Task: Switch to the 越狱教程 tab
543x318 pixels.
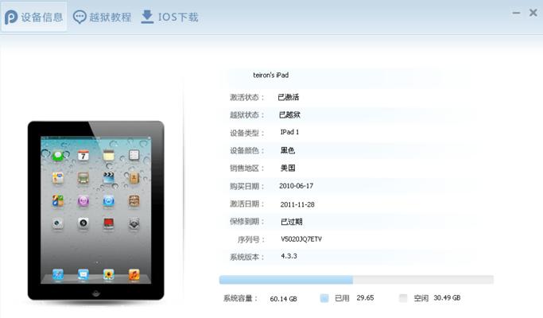Action: [x=102, y=17]
